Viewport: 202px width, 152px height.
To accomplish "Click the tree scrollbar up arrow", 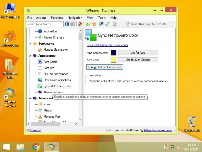I will pos(80,31).
